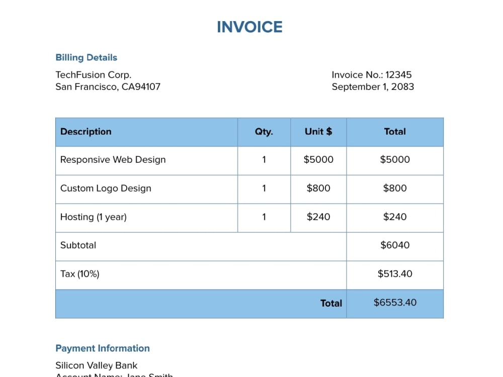Screen dimensions: 503x377
Task: Click the San Francisco, CA94107 address line
Action: [108, 86]
